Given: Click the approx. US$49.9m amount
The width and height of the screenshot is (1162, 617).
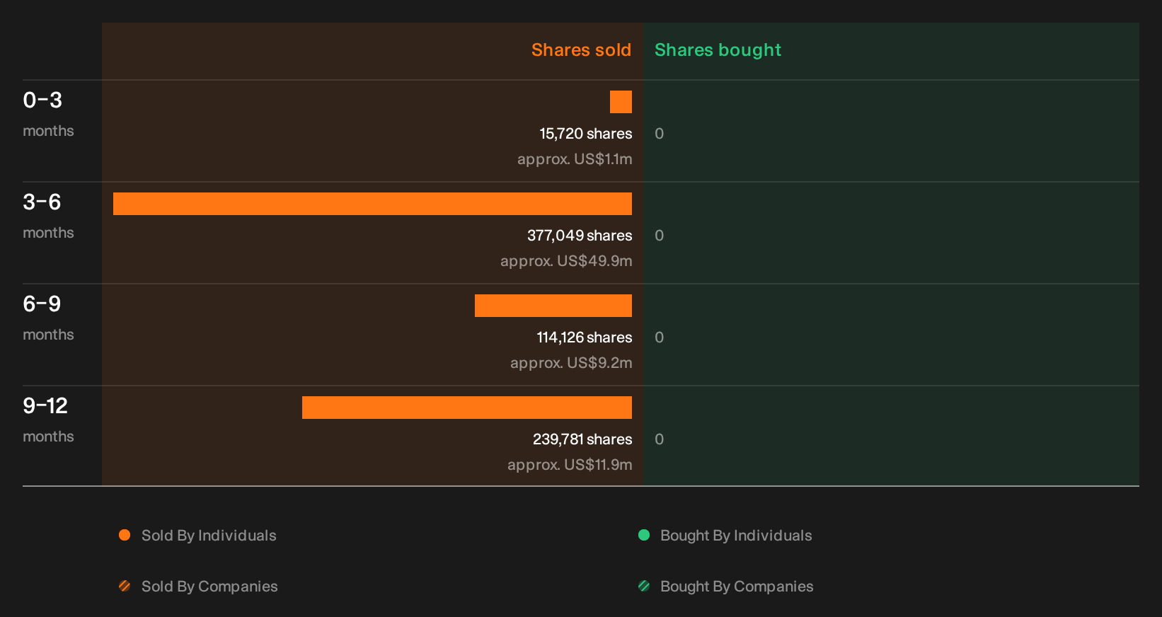Looking at the screenshot, I should [x=566, y=261].
